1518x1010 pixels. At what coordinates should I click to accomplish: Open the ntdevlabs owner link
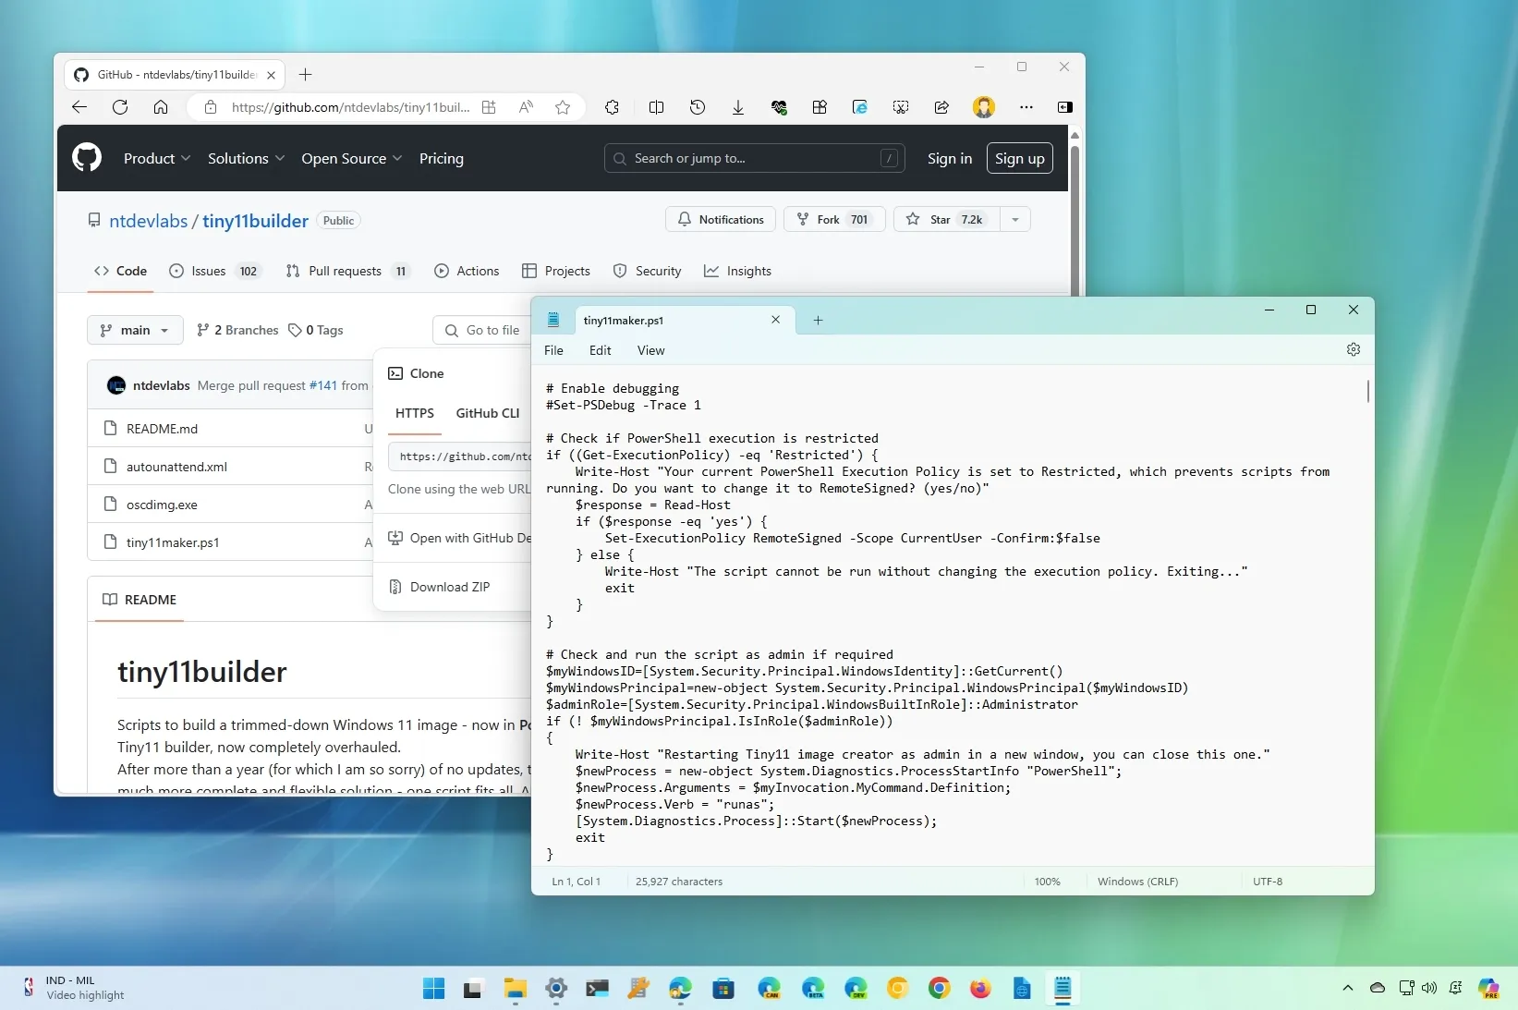148,221
